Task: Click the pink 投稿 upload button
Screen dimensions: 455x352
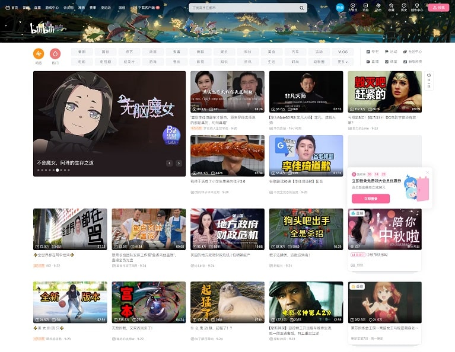Action: [438, 8]
